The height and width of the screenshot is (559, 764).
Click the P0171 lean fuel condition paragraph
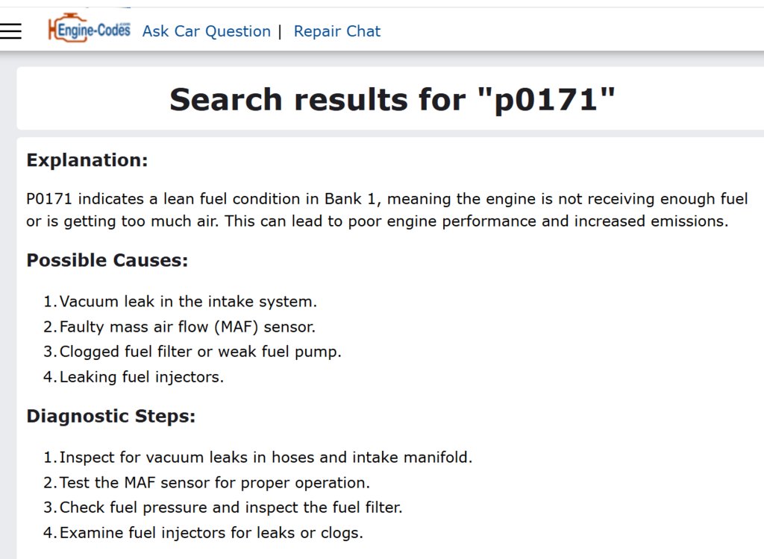[387, 210]
